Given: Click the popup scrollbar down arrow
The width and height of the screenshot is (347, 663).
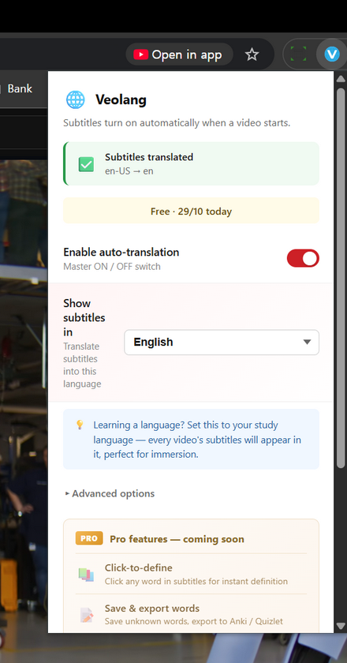Looking at the screenshot, I should pos(341,626).
